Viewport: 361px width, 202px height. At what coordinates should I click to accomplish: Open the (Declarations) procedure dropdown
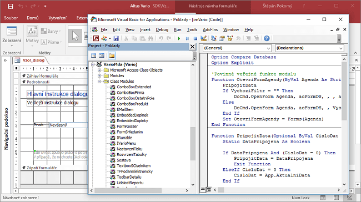(x=309, y=48)
